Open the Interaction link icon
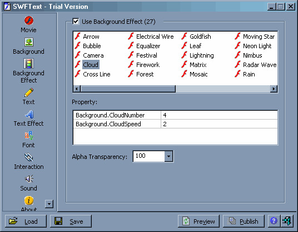This screenshot has height=232, width=298. click(29, 157)
